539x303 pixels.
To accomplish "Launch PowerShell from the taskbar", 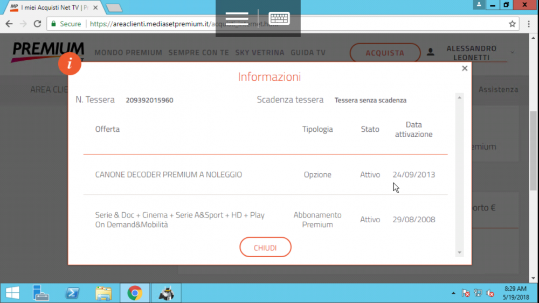I will [72, 293].
